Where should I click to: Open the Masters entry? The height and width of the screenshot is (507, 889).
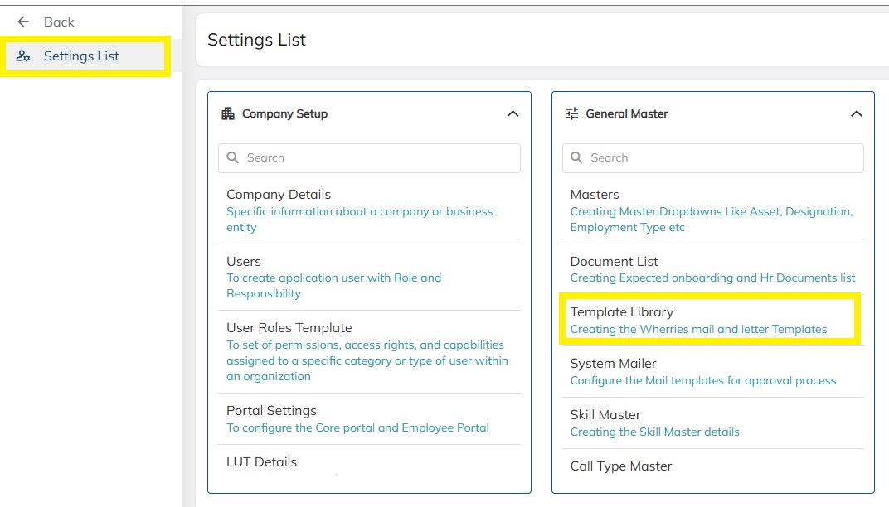click(595, 195)
